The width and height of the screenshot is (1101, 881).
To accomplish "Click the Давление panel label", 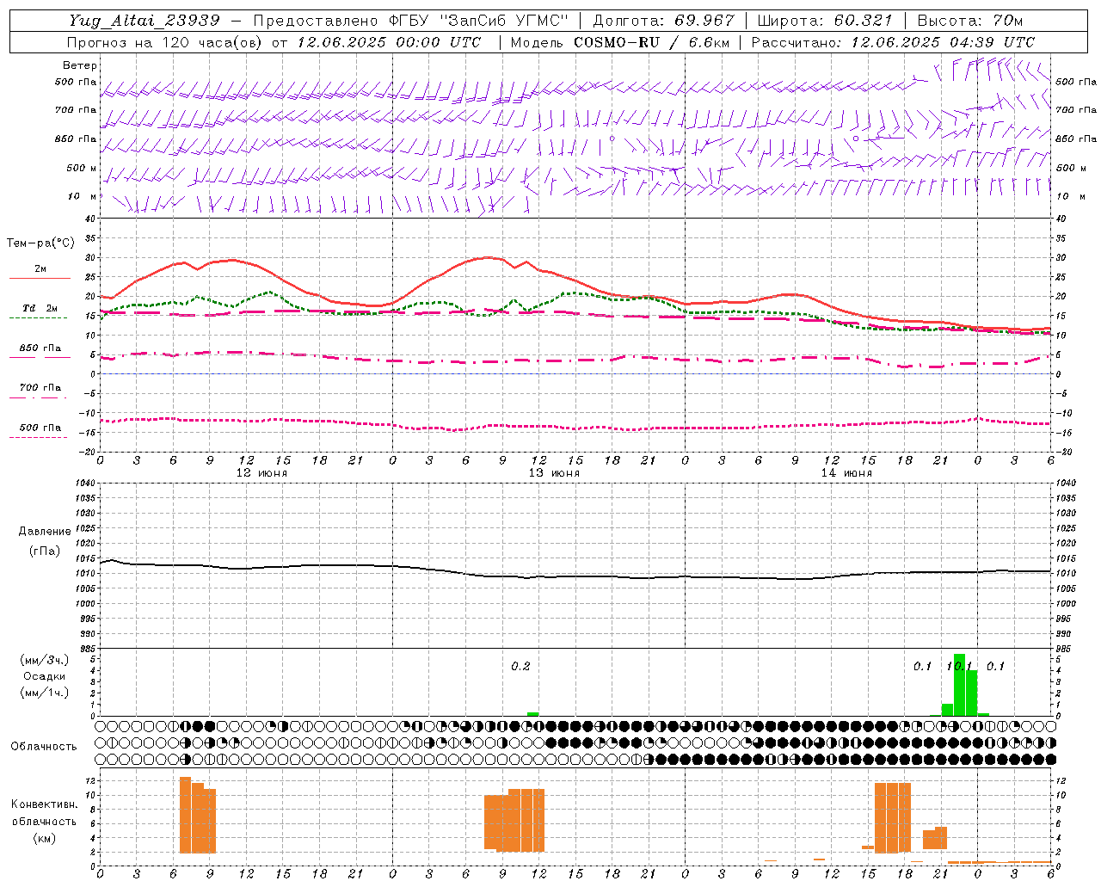I will tap(45, 532).
